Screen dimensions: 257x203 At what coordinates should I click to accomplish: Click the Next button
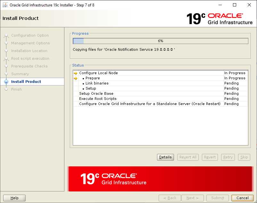tap(193, 198)
